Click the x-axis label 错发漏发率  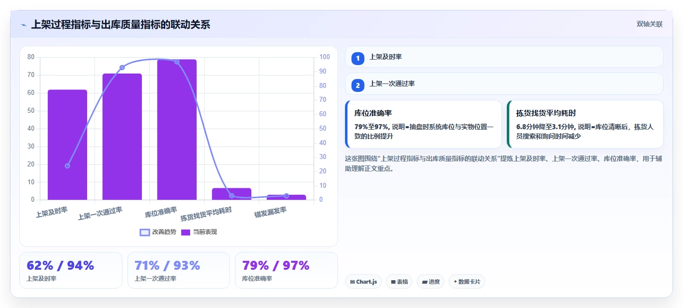click(270, 212)
